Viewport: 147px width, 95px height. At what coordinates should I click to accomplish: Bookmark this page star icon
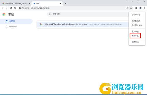(x=131, y=8)
